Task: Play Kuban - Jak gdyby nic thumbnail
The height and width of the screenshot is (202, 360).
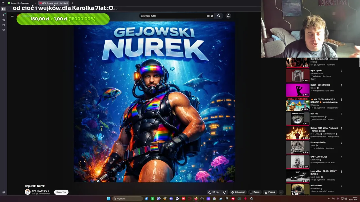Action: (298, 90)
